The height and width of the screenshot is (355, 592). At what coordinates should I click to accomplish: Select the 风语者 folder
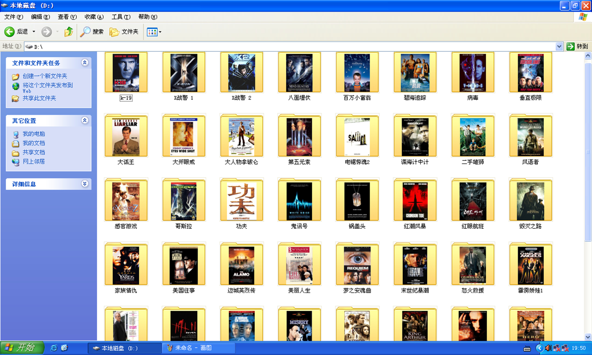(530, 137)
